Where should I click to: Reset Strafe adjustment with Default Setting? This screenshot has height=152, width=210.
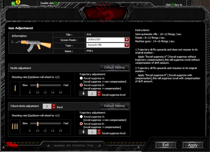tap(114, 68)
